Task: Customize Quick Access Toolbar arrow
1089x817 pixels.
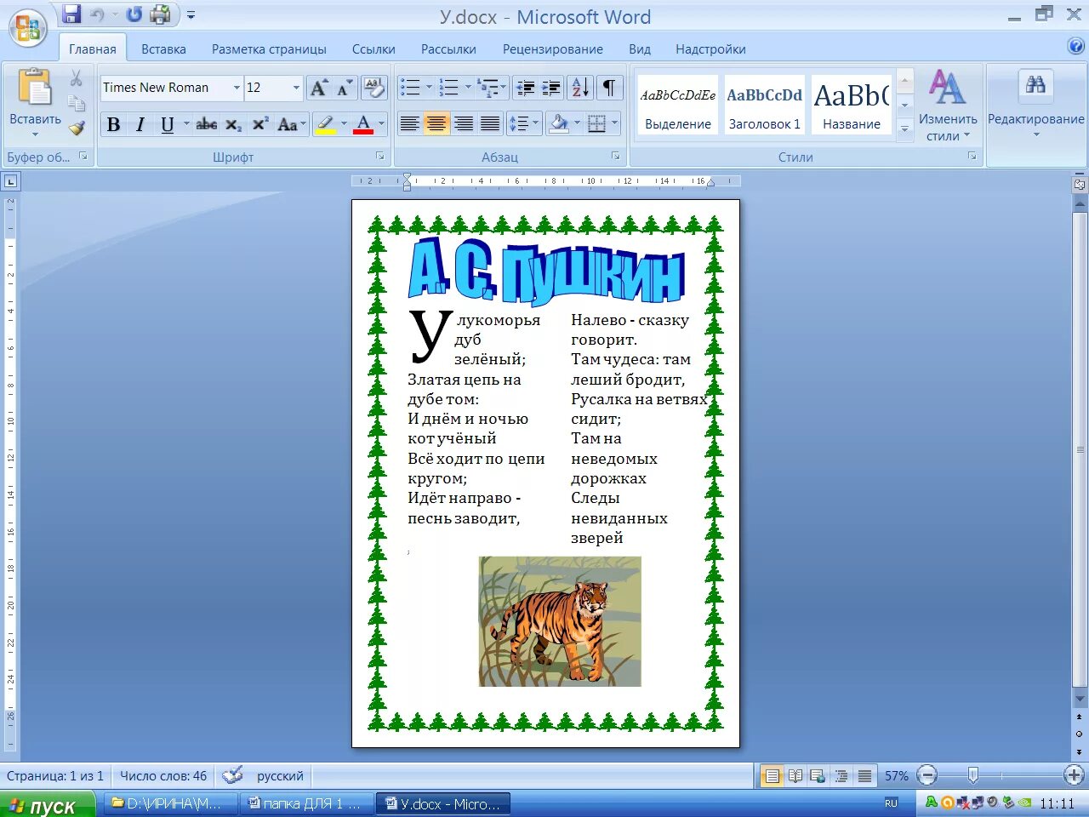Action: coord(191,15)
